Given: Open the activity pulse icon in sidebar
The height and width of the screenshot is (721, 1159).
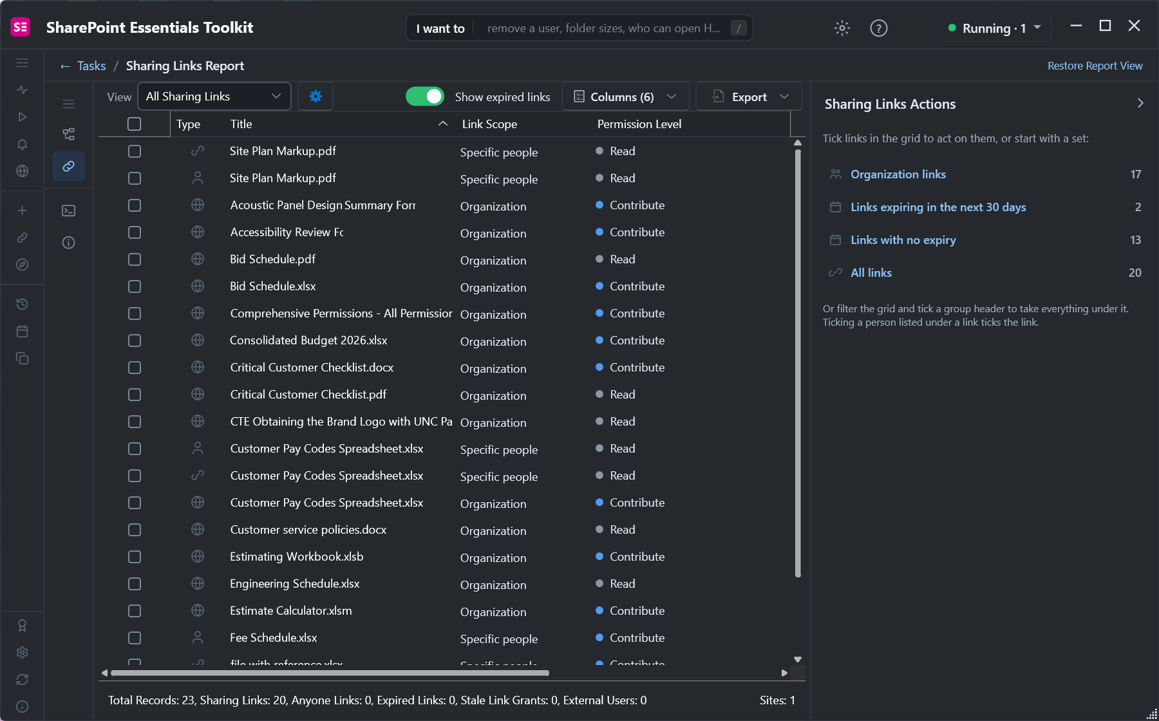Looking at the screenshot, I should tap(22, 90).
